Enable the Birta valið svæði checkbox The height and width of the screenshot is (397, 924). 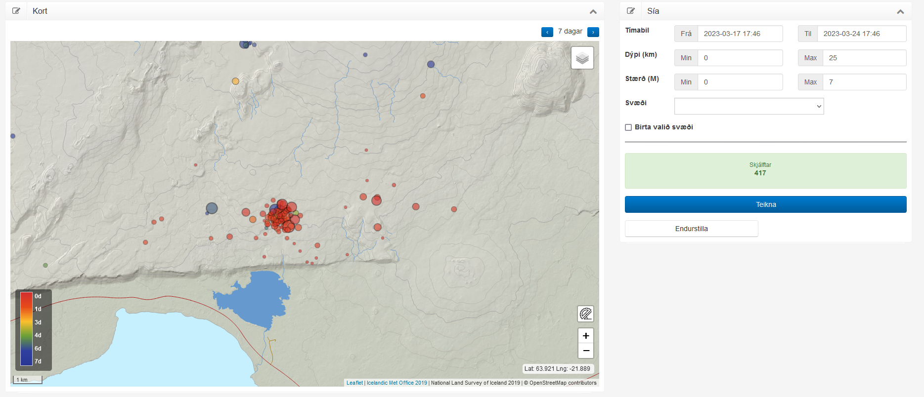[628, 127]
